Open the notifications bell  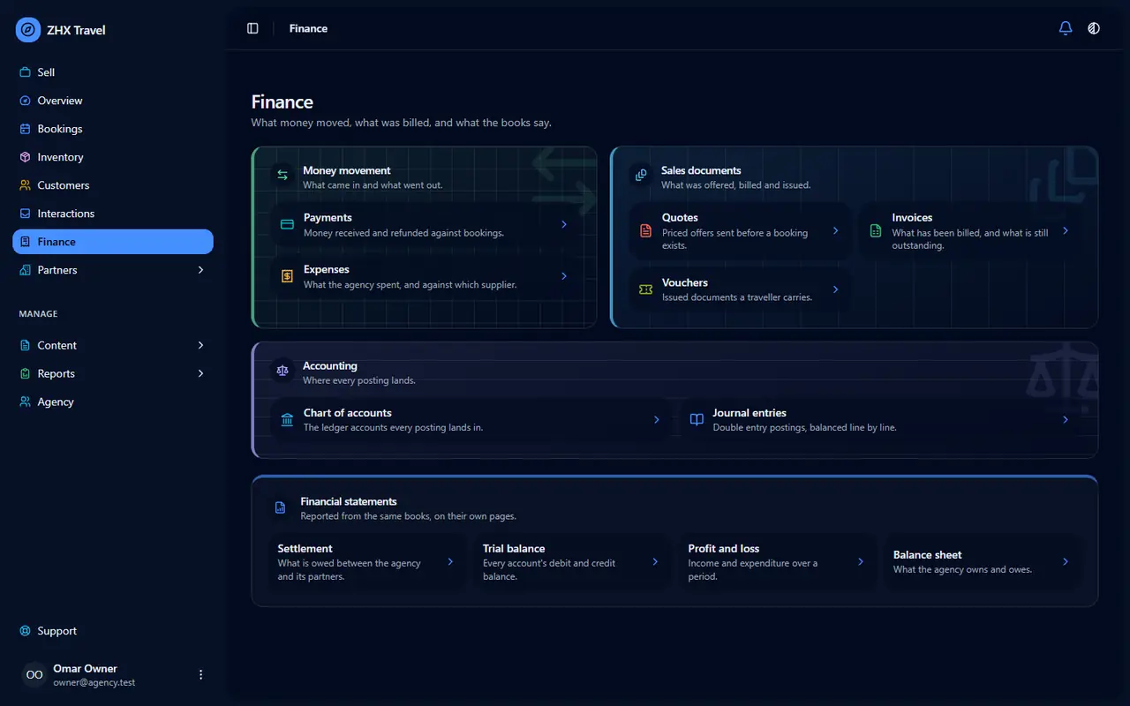1066,28
